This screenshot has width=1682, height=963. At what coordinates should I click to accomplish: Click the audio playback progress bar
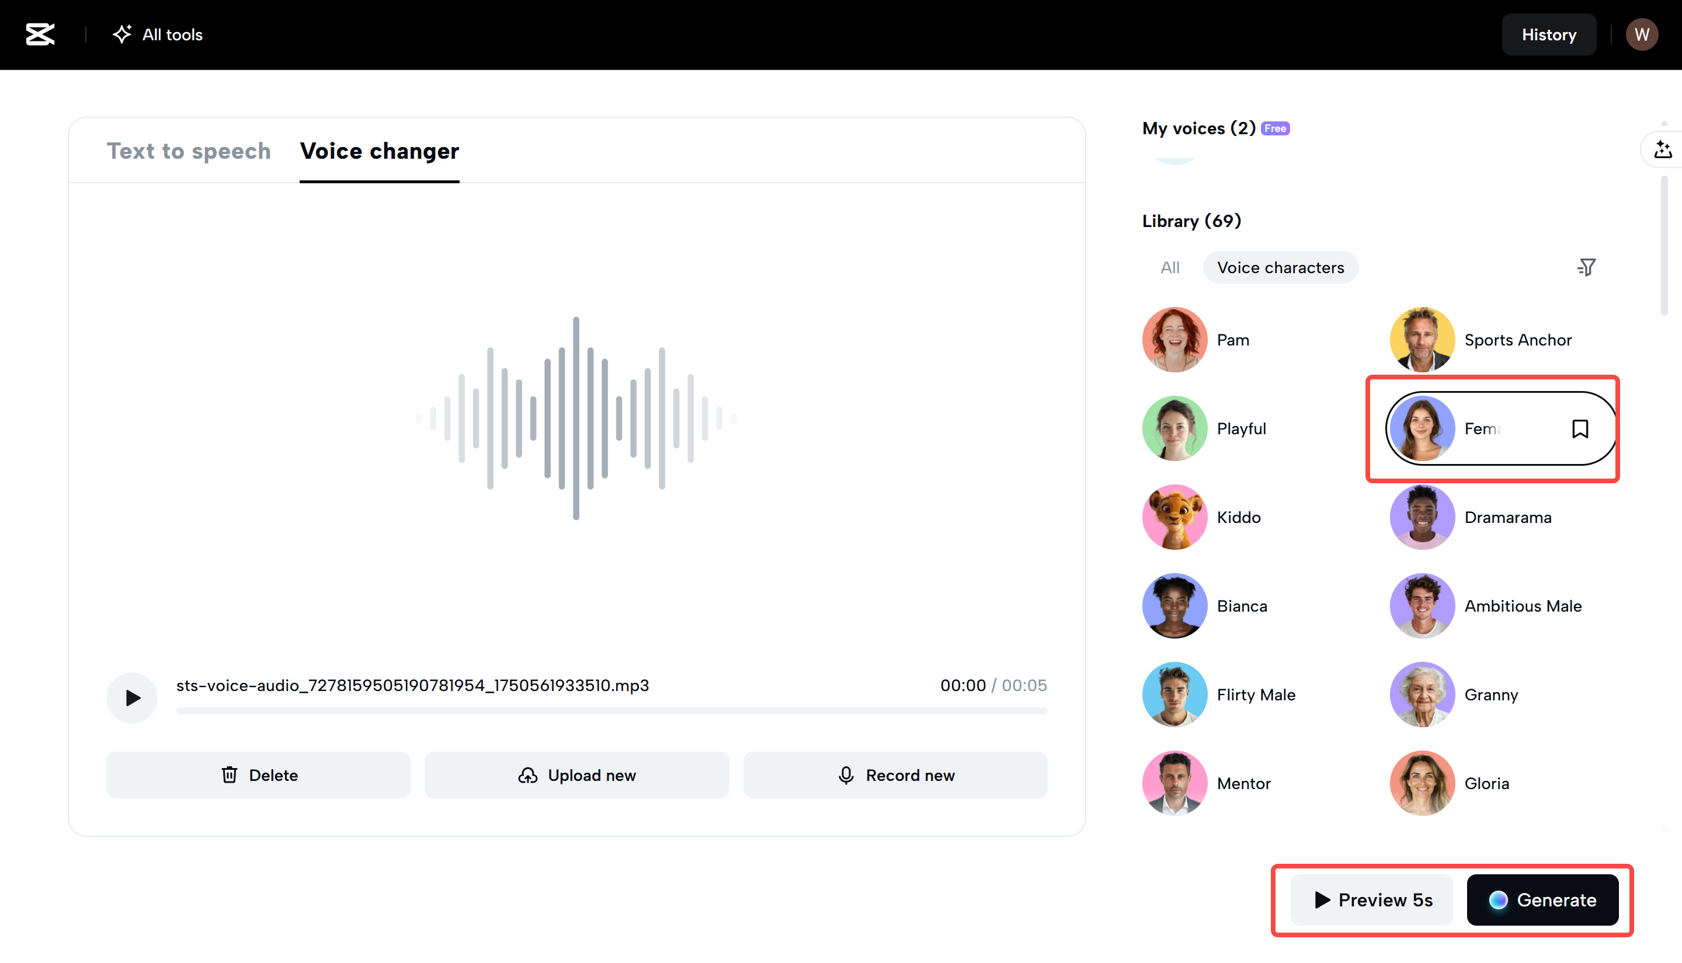coord(612,711)
